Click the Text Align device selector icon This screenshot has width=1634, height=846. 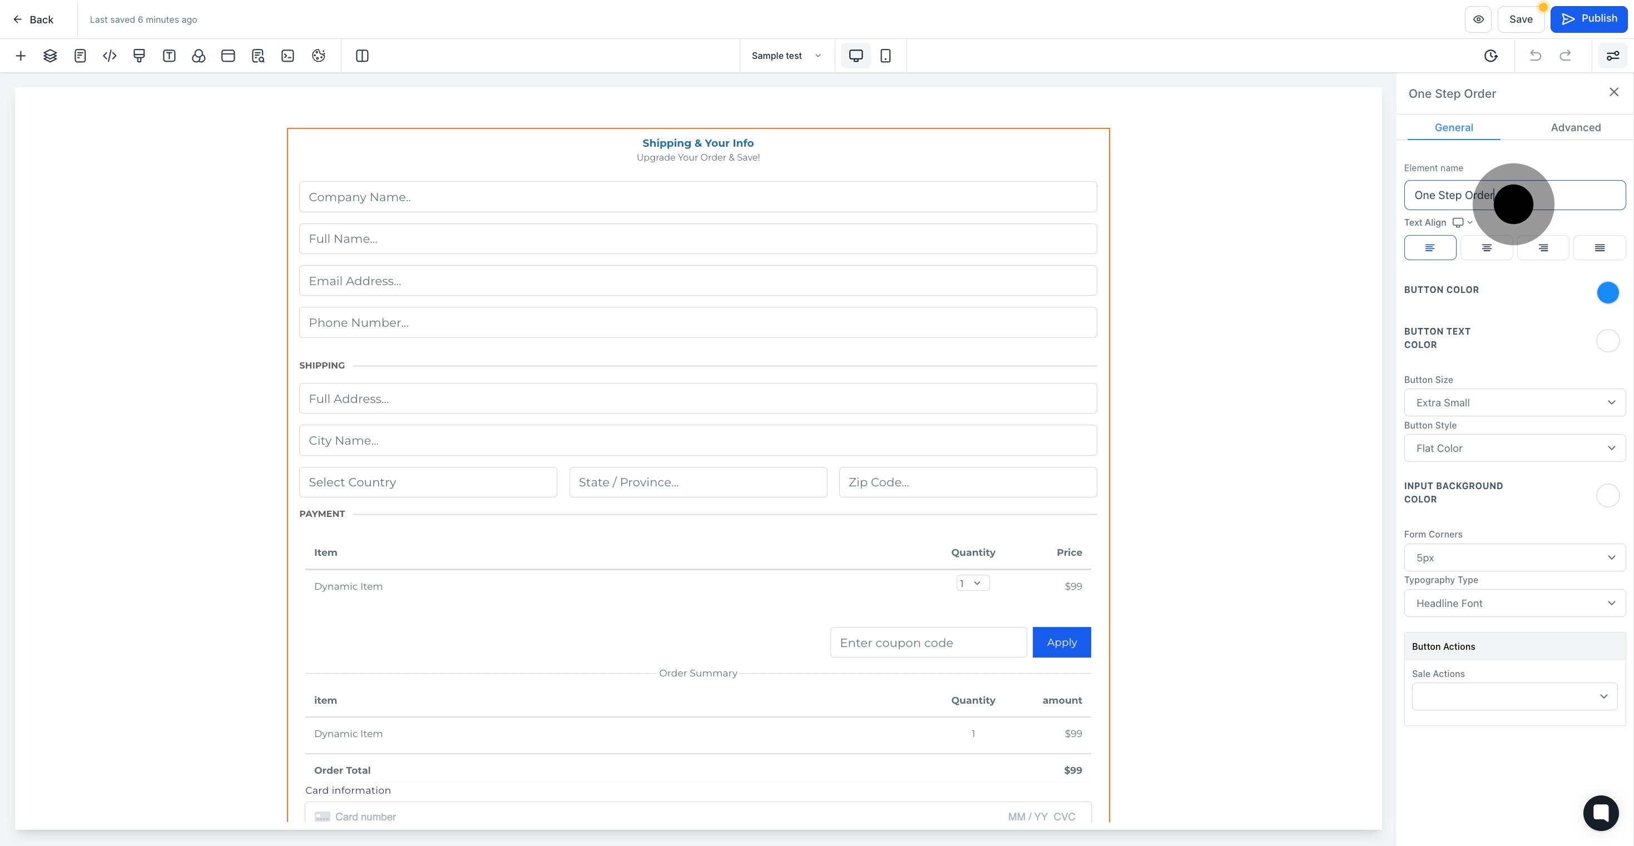1462,222
